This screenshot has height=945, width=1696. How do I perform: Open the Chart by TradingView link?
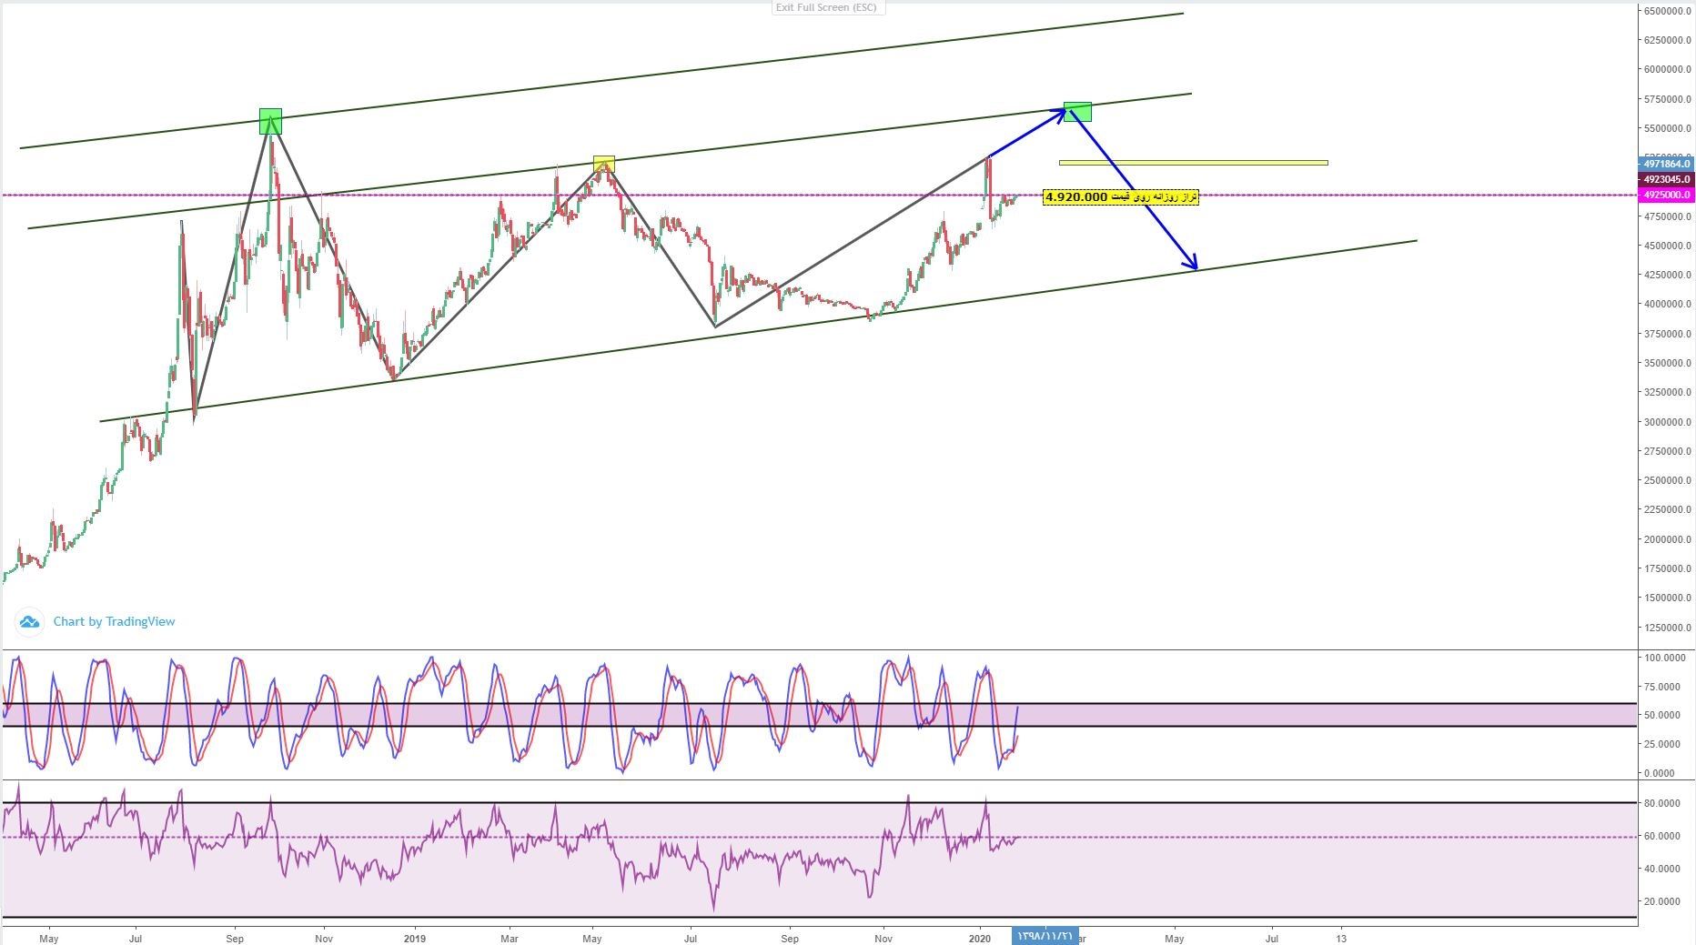point(114,622)
